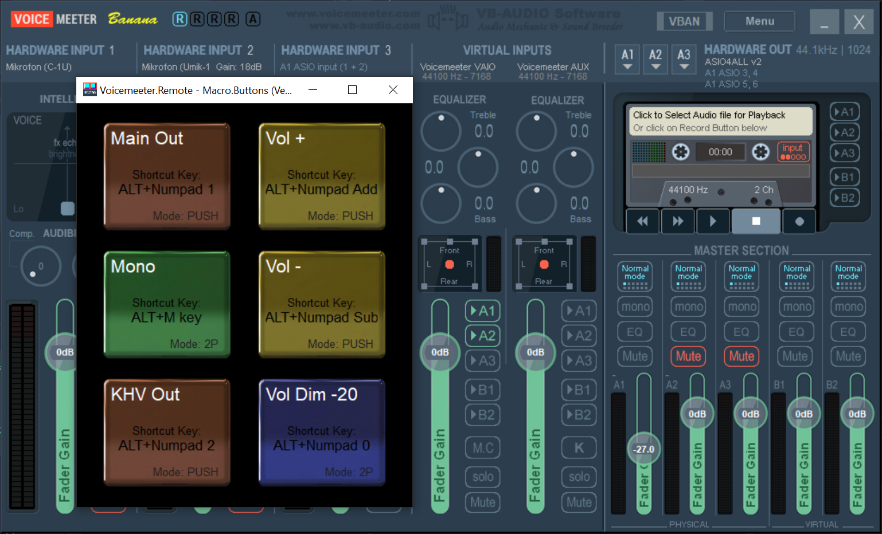
Task: Click the Voicemeeter VAIO fader knob
Action: [440, 352]
